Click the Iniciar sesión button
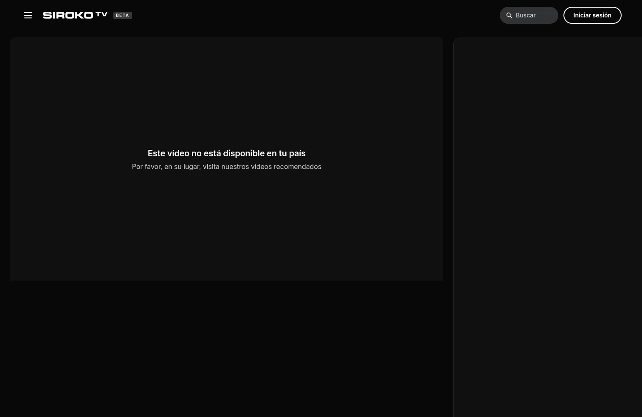 click(x=592, y=15)
